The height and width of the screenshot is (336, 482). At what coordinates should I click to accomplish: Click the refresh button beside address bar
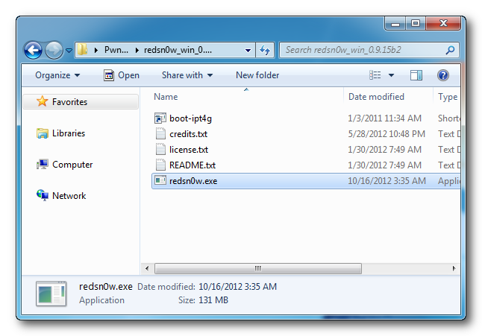[x=265, y=51]
